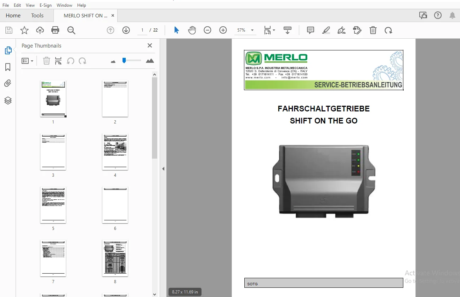Click the scrolling mode keyboard icon
Screen dimensions: 460x297
pyautogui.click(x=287, y=30)
